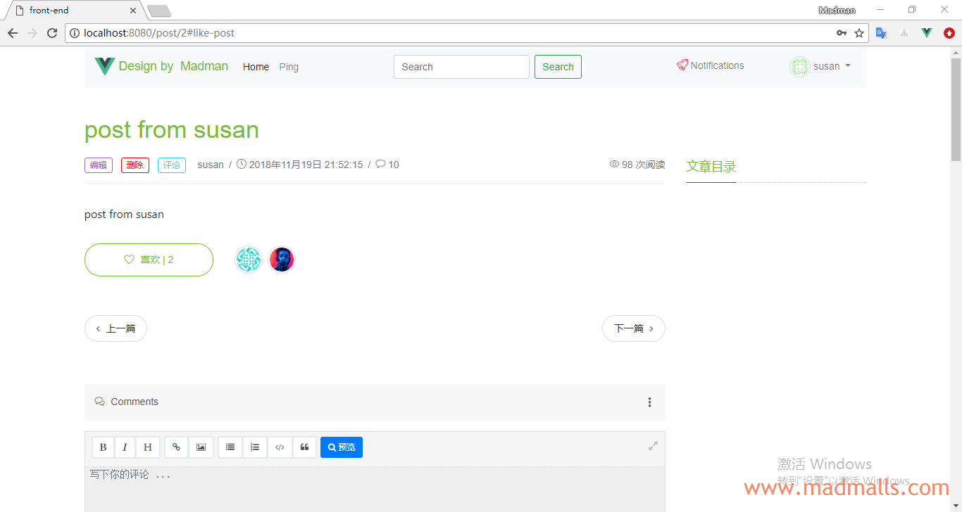Insert a code block in editor
This screenshot has width=962, height=512.
280,447
